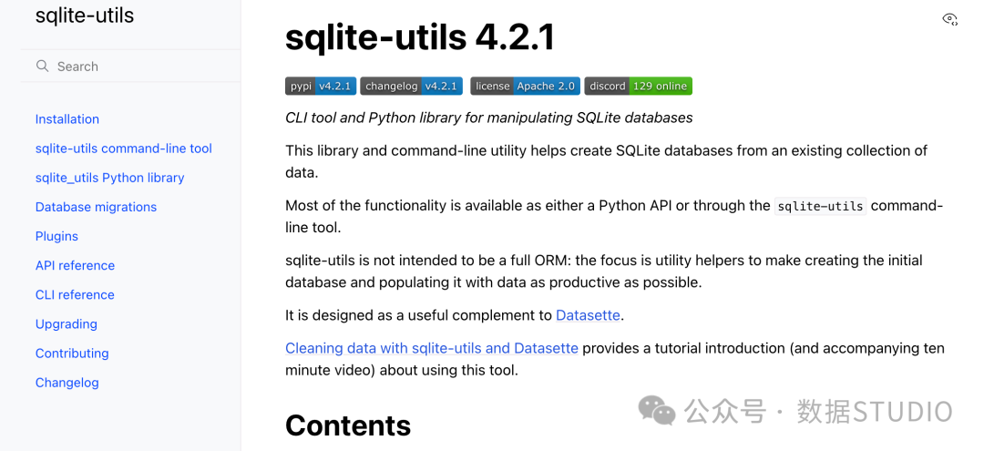Open the Changelog sidebar link
The width and height of the screenshot is (984, 451).
67,383
